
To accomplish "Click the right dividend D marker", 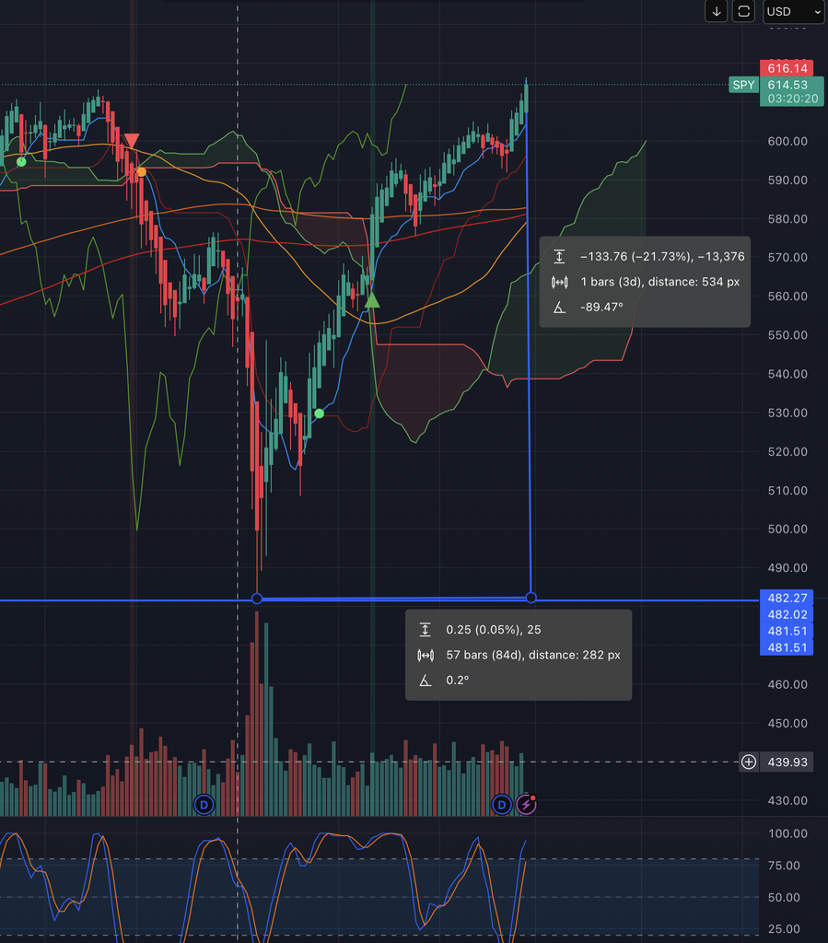I will click(502, 805).
